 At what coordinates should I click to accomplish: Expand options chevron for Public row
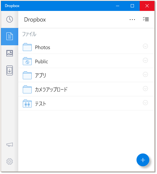(x=145, y=60)
